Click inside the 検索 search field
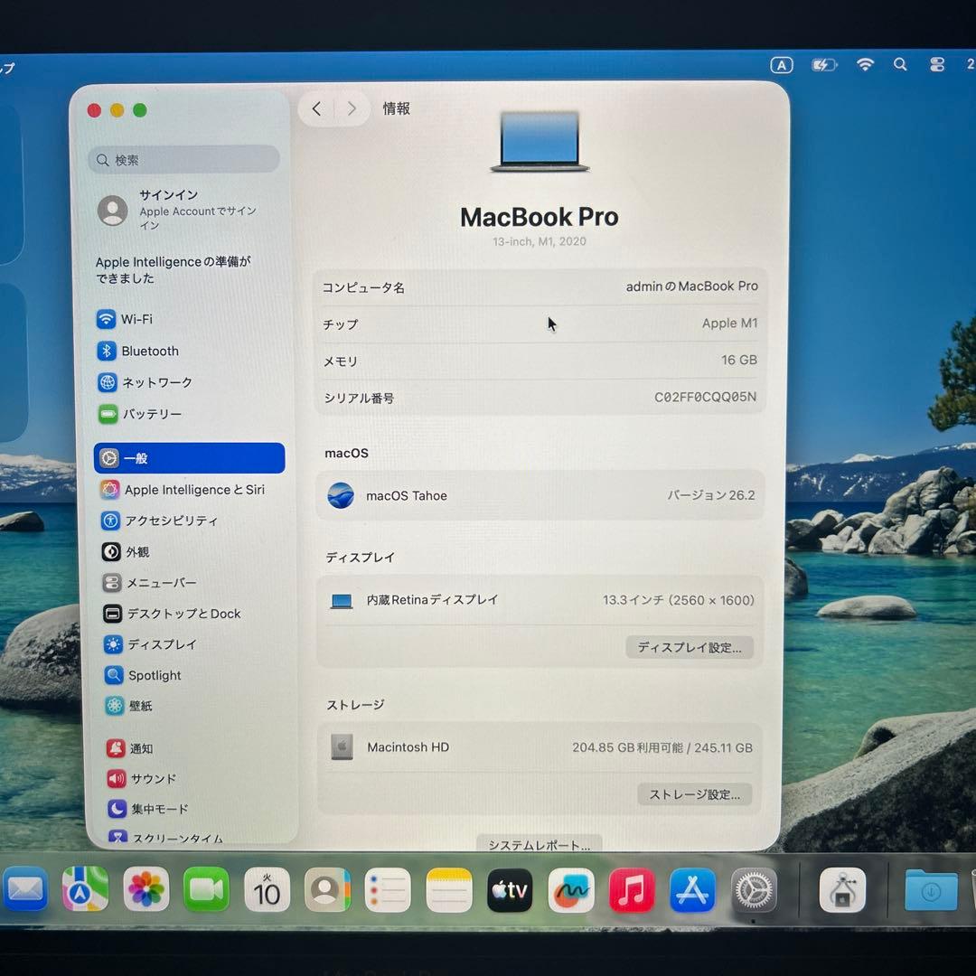The image size is (976, 976). (x=183, y=159)
